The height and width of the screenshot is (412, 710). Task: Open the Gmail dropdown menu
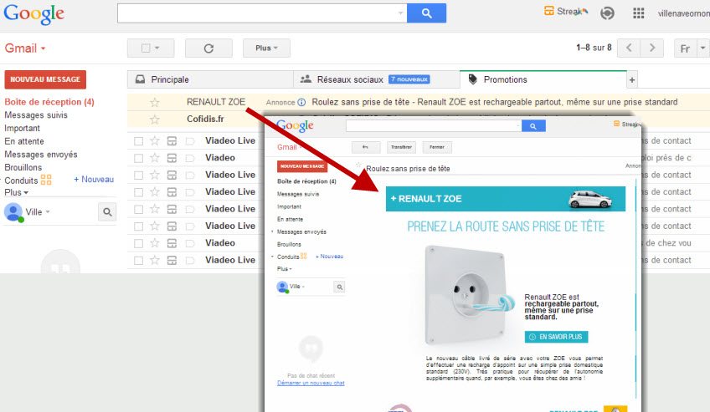coord(25,48)
